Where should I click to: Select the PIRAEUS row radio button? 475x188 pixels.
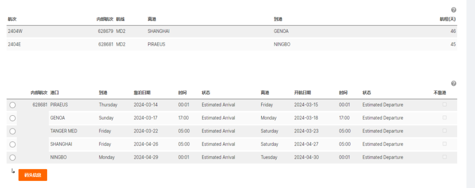[x=12, y=105]
